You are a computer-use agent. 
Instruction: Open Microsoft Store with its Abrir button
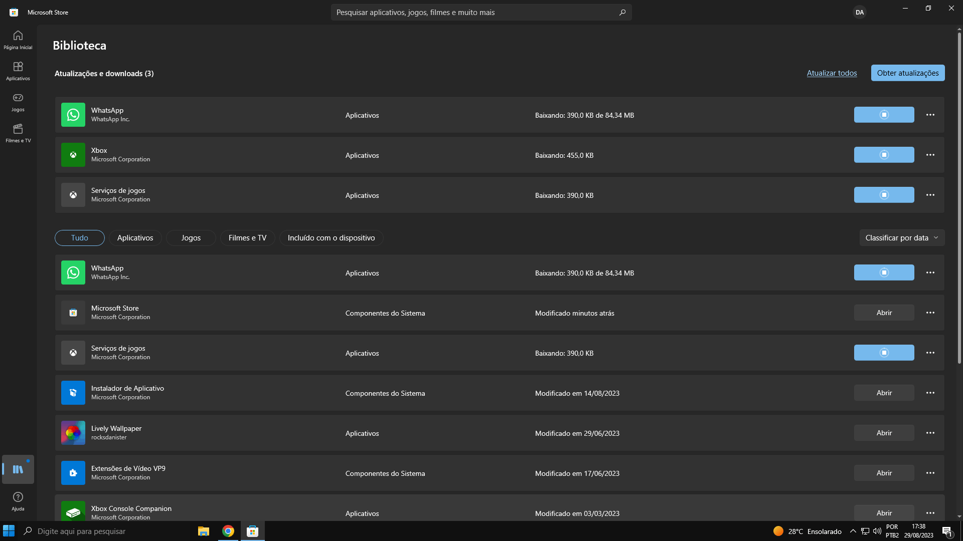[884, 313]
